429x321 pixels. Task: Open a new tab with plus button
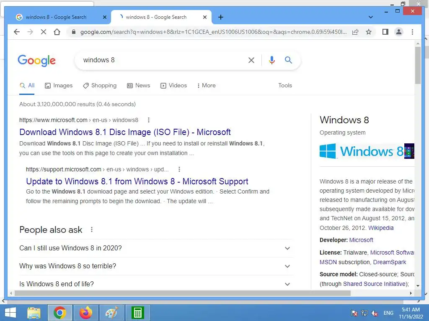tap(220, 17)
